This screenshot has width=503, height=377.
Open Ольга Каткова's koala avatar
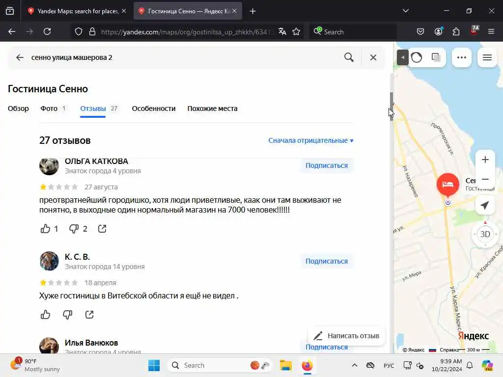coord(49,166)
